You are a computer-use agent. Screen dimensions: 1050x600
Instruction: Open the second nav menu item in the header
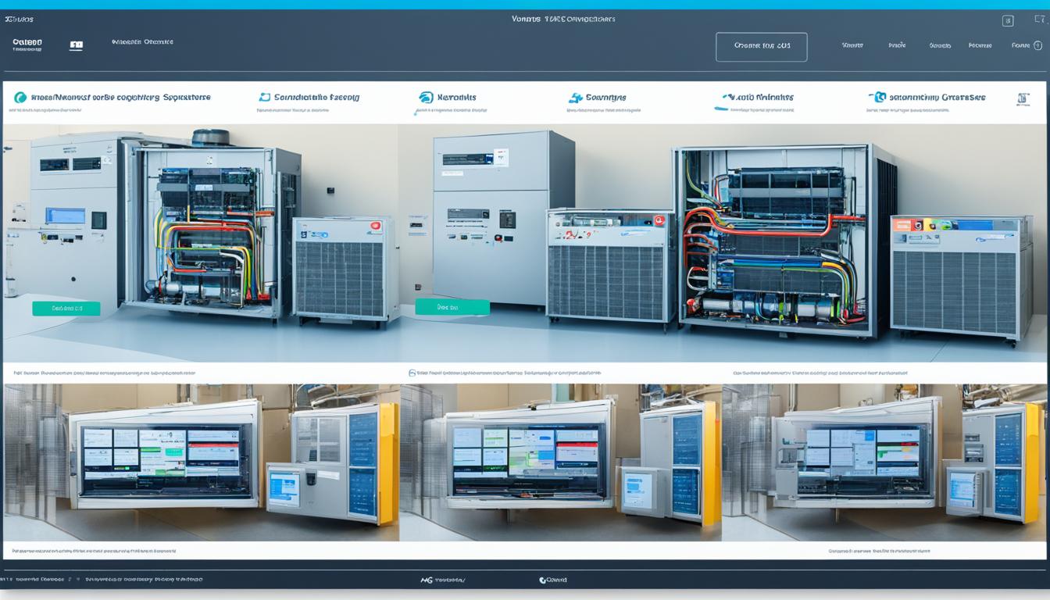pos(896,45)
